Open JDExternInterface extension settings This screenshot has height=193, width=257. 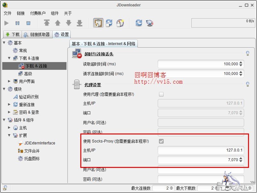(37, 143)
